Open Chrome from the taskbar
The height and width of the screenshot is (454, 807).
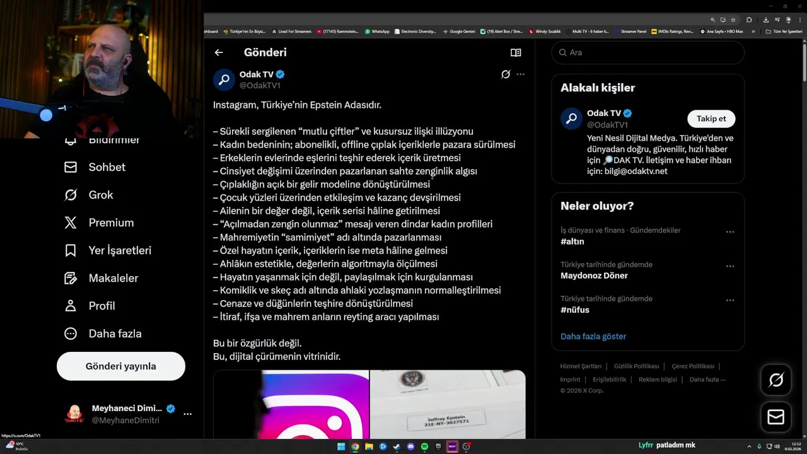click(355, 446)
